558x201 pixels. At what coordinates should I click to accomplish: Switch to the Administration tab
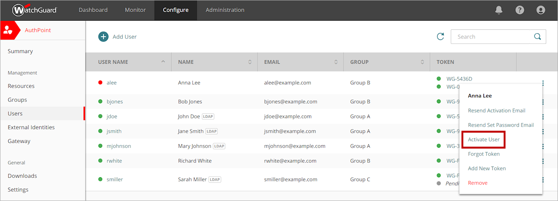click(x=225, y=10)
